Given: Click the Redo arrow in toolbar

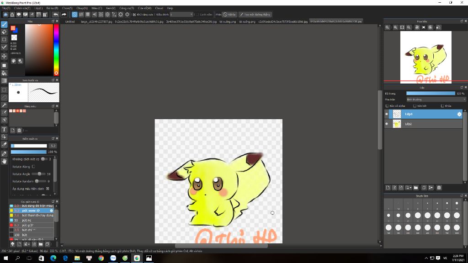Looking at the screenshot, I should pyautogui.click(x=64, y=14).
